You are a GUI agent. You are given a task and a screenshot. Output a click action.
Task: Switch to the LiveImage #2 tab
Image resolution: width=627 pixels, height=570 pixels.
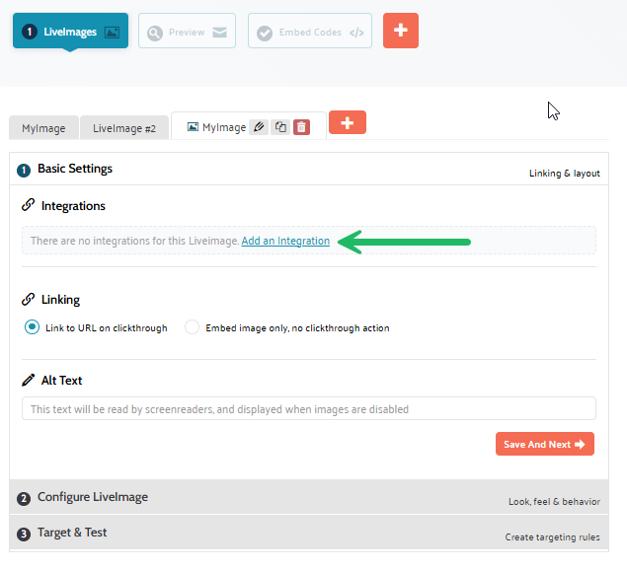tap(123, 128)
